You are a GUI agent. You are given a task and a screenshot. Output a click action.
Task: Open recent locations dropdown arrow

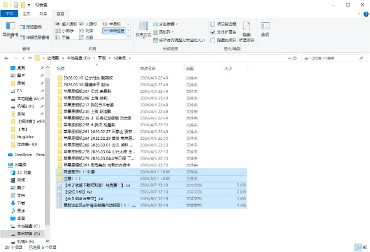click(23, 58)
